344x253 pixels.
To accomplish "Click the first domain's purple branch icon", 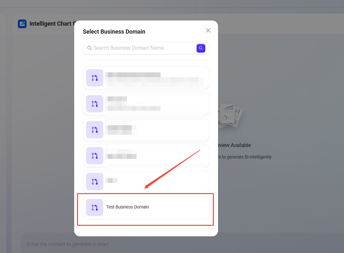I will (x=95, y=78).
